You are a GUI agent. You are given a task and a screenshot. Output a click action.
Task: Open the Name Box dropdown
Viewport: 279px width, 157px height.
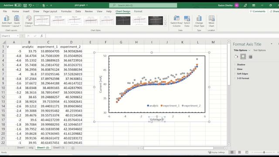[18, 36]
